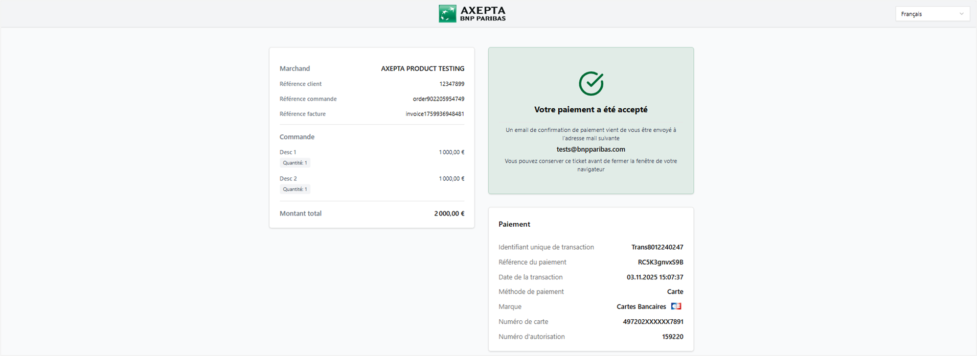The width and height of the screenshot is (977, 356).
Task: Click the masked card number 497202XXXXXX7891
Action: point(653,322)
